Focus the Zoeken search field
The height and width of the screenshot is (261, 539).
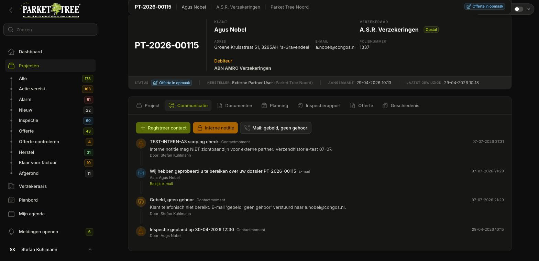51,30
